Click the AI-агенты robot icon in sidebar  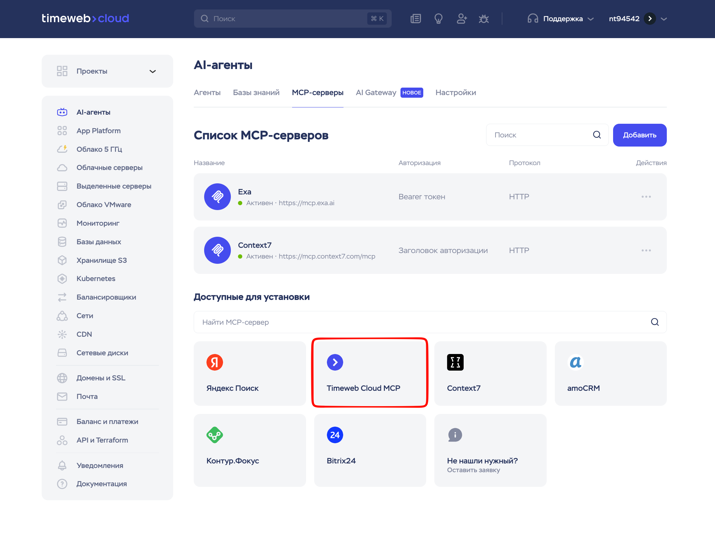[62, 112]
